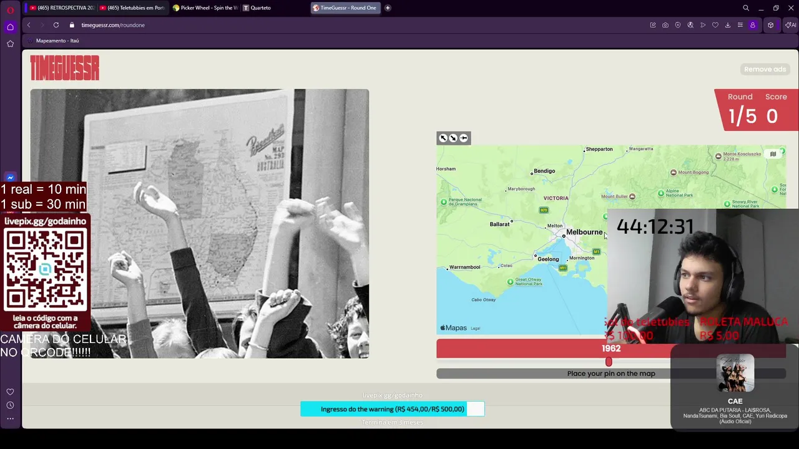This screenshot has width=799, height=449.
Task: Open the Opera menu logo
Action: pos(10,10)
